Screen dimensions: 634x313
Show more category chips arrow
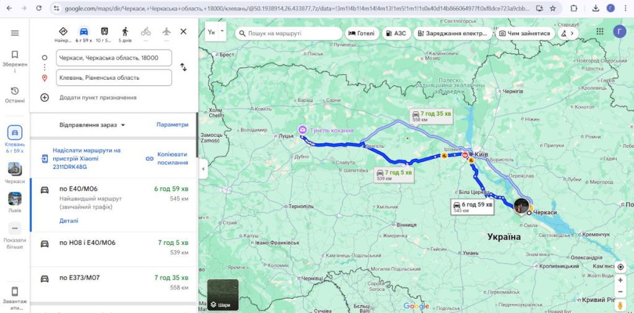[x=571, y=33]
